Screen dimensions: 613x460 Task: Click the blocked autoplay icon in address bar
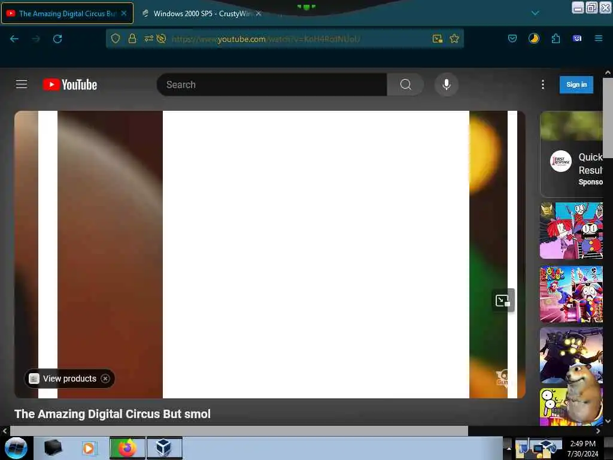click(x=161, y=38)
